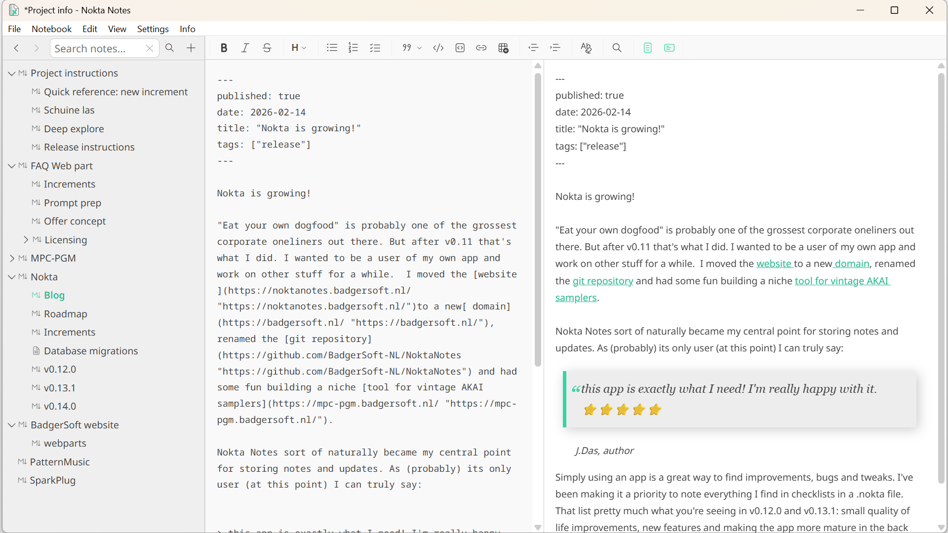Apply italic formatting

pyautogui.click(x=245, y=47)
